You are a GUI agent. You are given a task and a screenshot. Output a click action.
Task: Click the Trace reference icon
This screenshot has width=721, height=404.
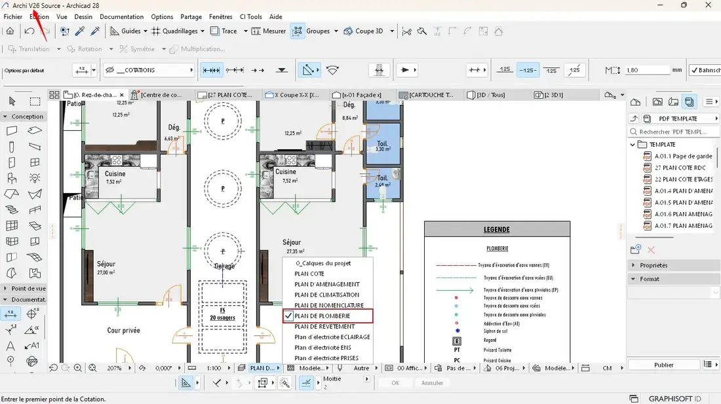click(x=214, y=31)
